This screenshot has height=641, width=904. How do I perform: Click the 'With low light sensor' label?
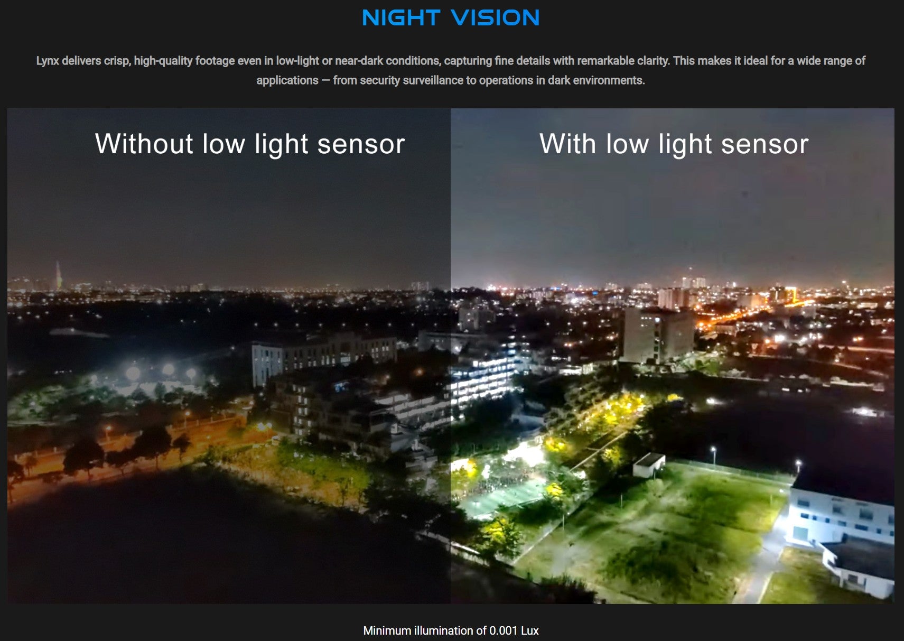(x=674, y=144)
